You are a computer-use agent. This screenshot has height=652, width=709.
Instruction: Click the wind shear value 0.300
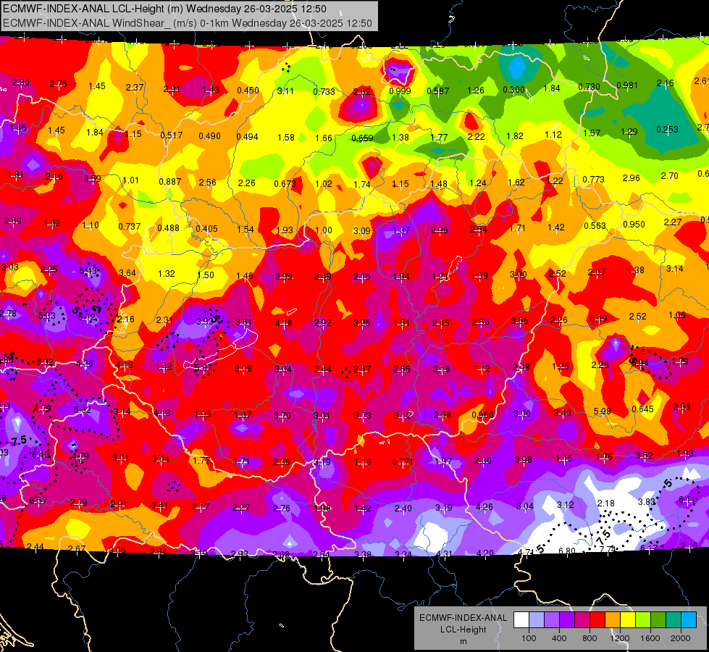pyautogui.click(x=513, y=90)
